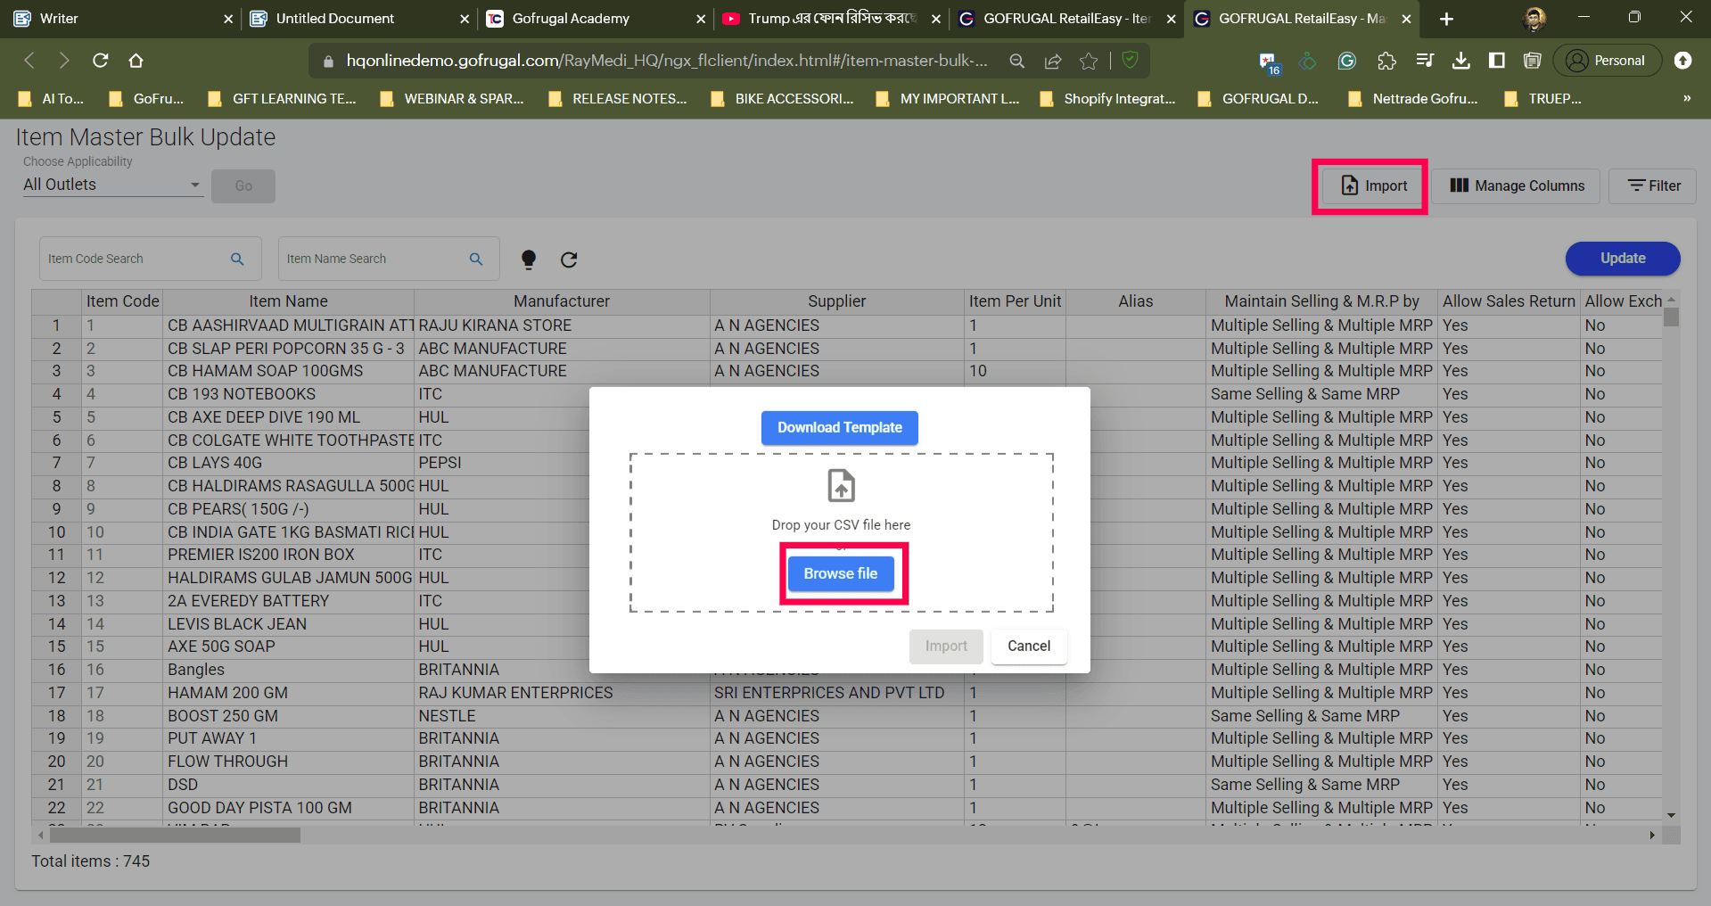Open the Brave shield icon
Screen dimensions: 1711x906
[1131, 60]
